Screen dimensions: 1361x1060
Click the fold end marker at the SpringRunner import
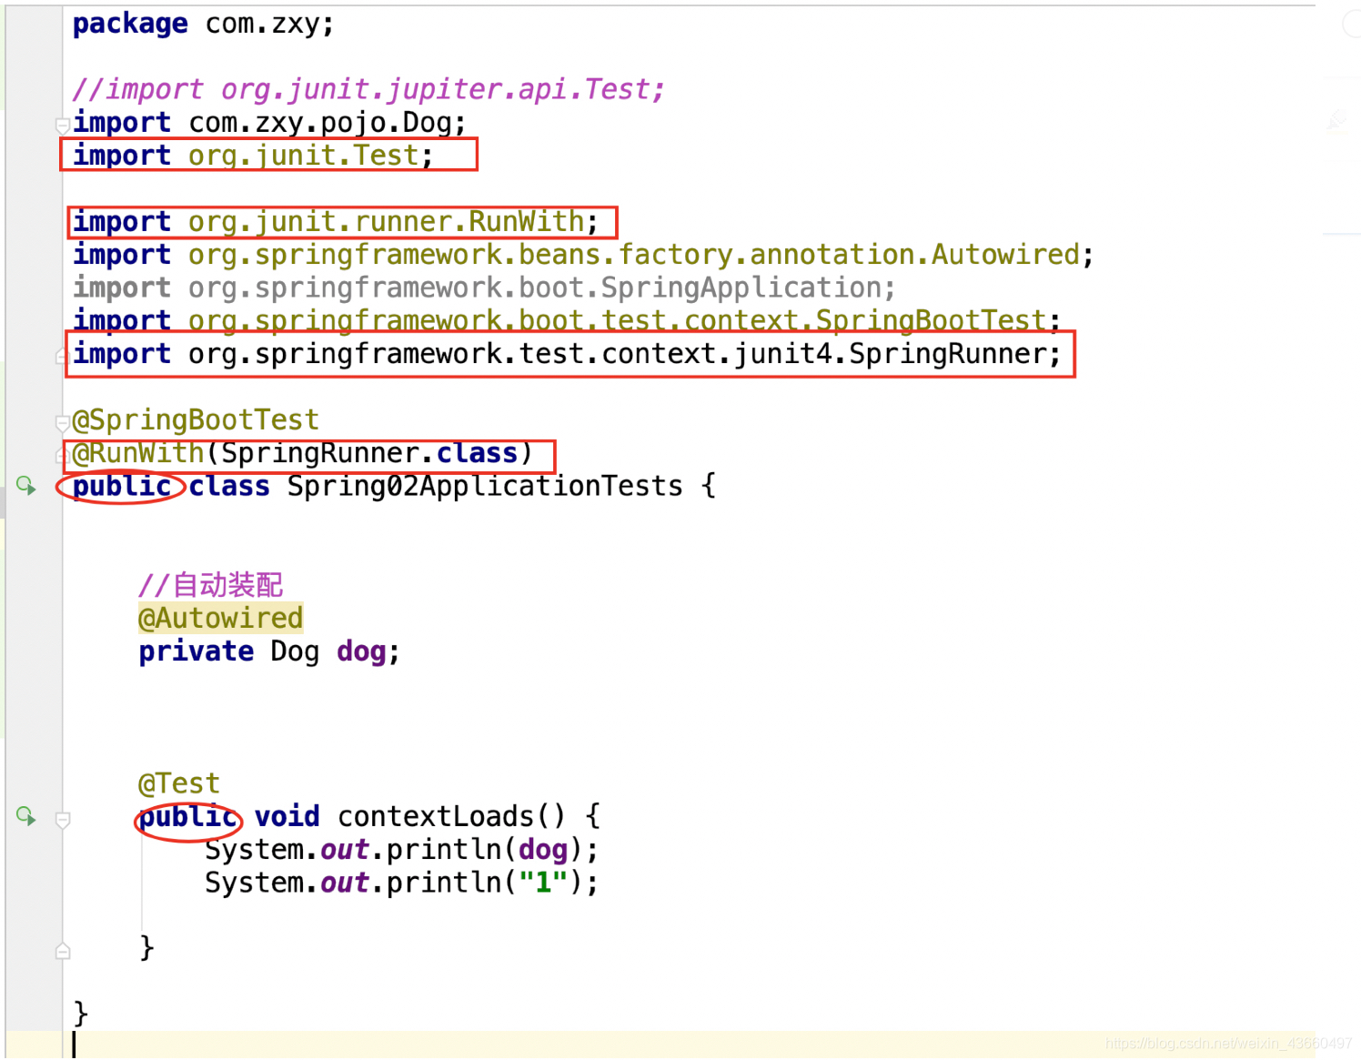(62, 357)
